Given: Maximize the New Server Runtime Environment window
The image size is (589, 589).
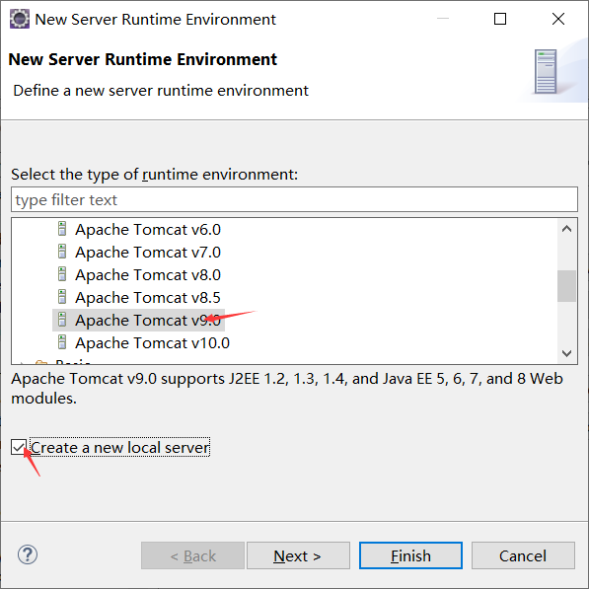Looking at the screenshot, I should [x=500, y=19].
